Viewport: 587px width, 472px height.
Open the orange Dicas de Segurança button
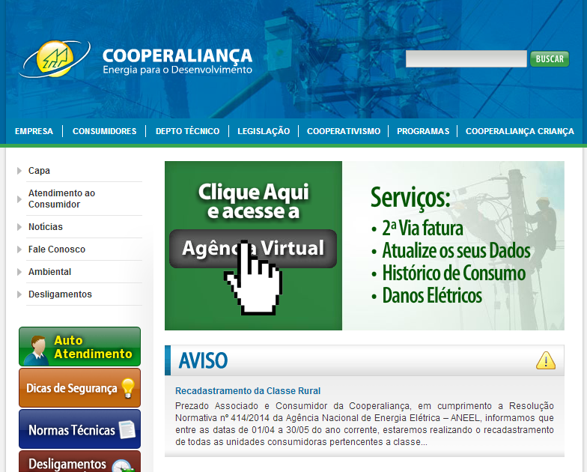[79, 388]
